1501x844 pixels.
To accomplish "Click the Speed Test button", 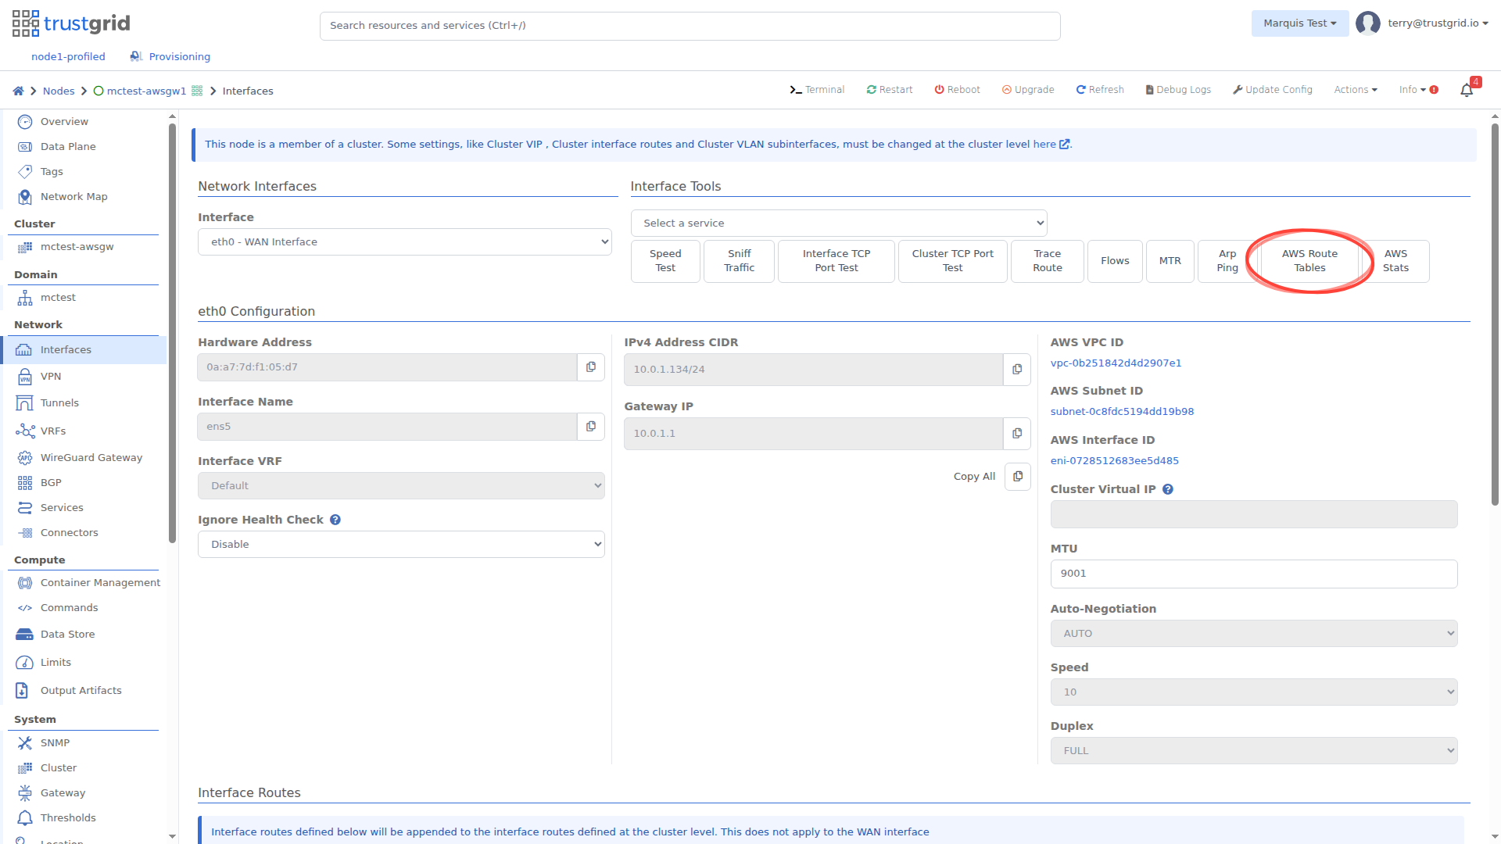I will tap(665, 261).
